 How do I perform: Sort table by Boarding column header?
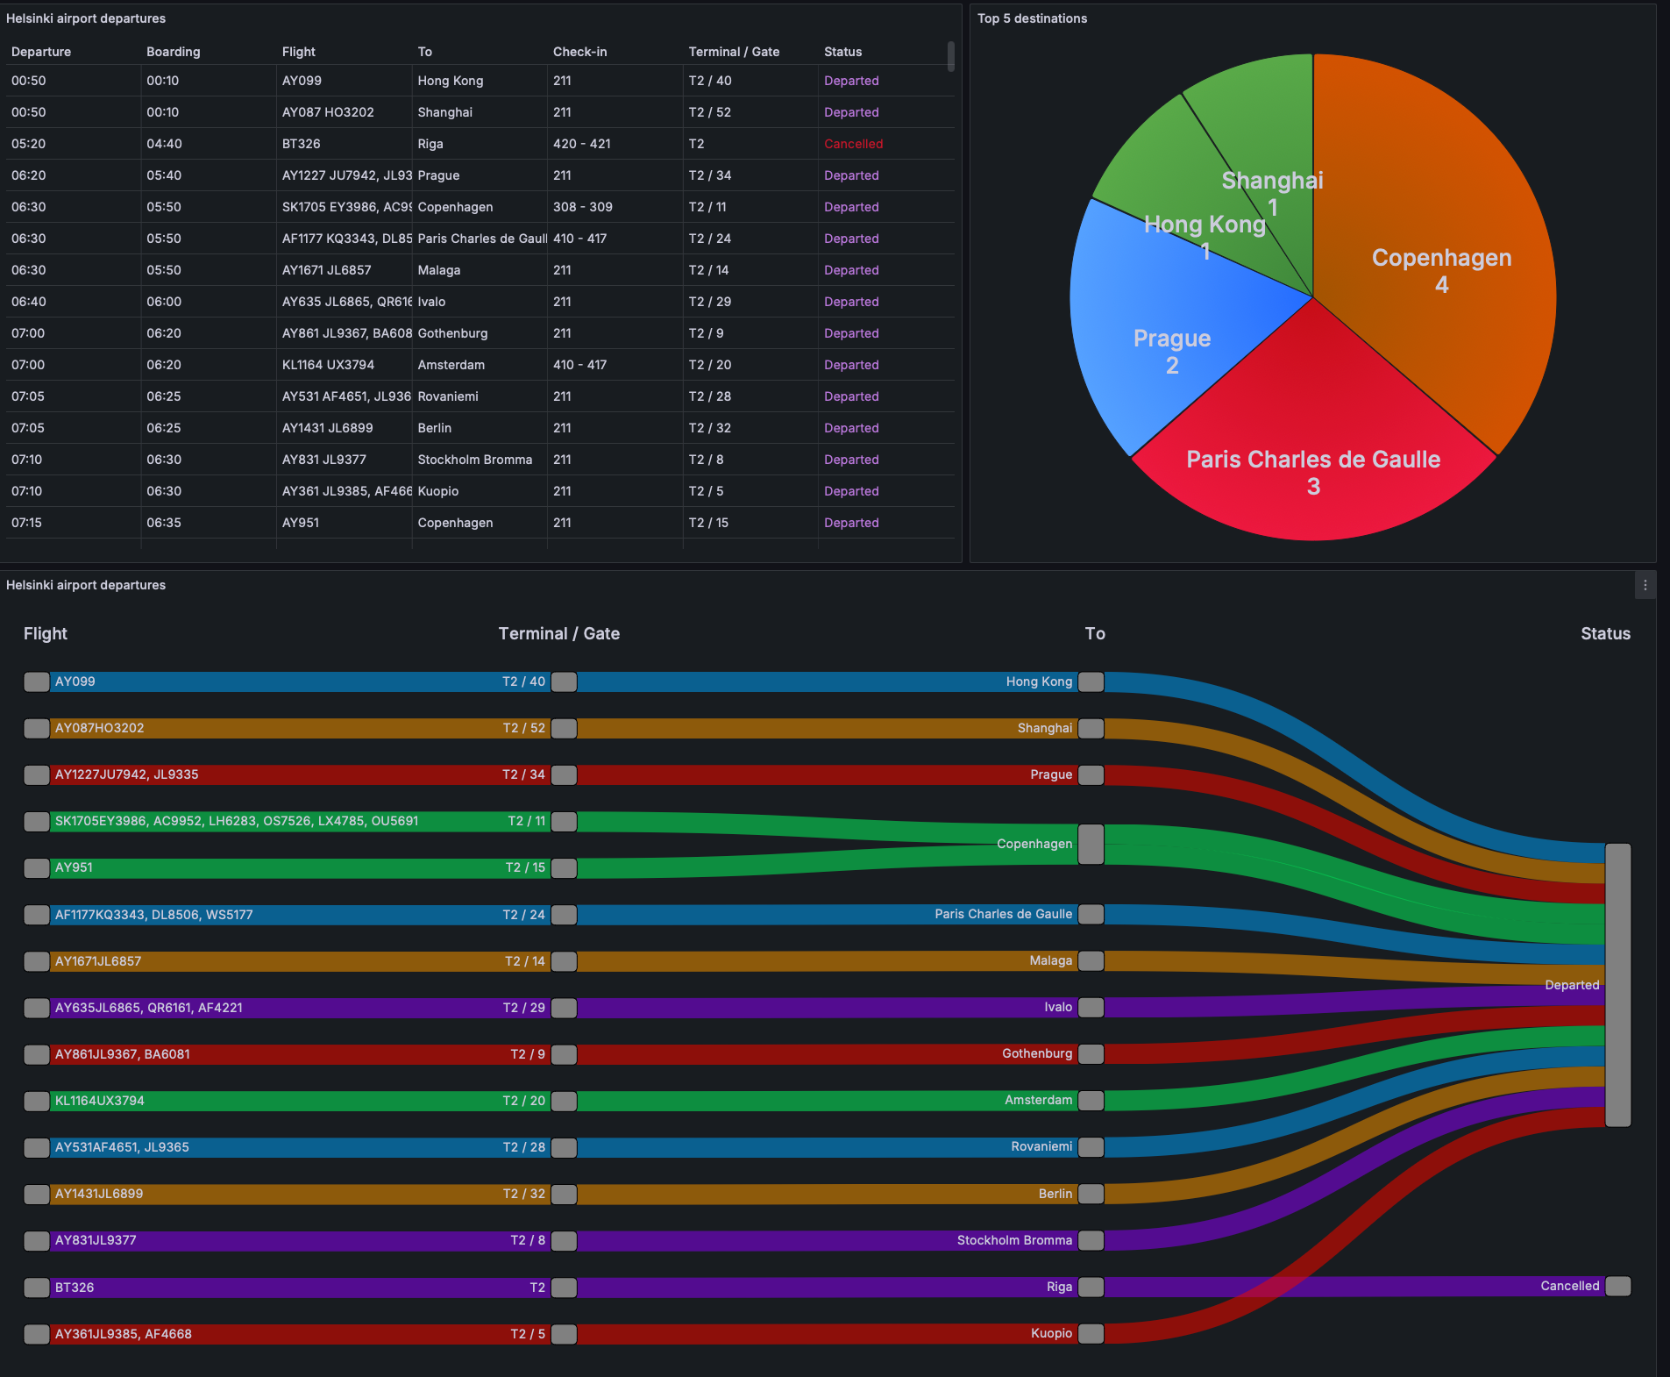coord(174,52)
